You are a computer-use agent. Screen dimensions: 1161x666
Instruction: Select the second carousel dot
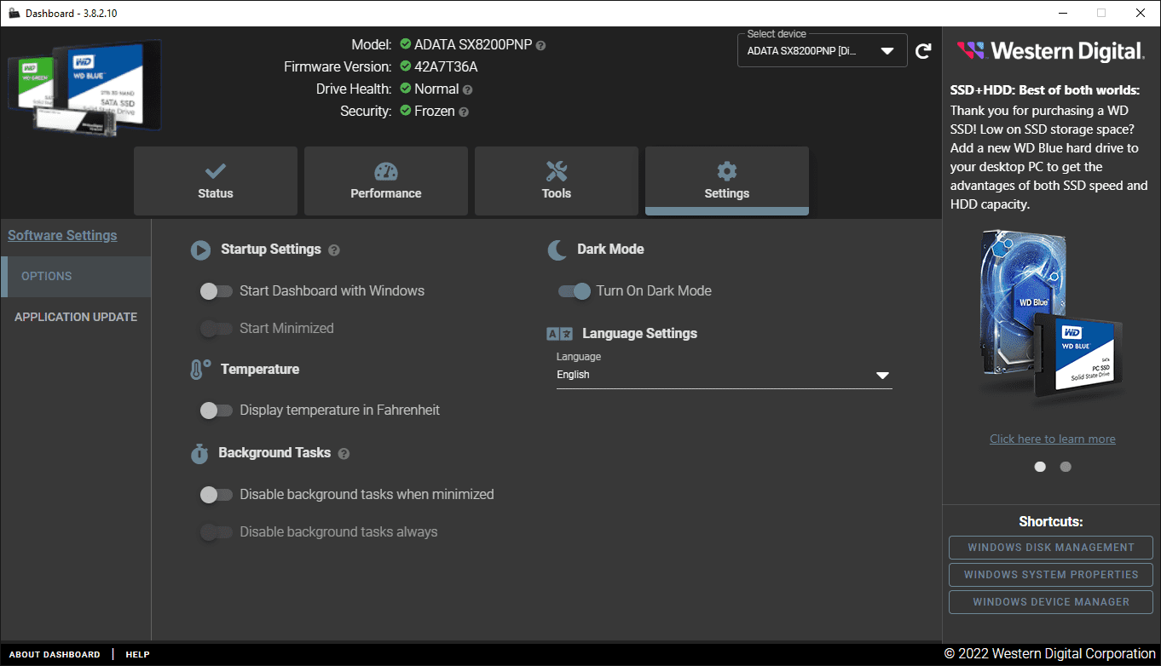[x=1066, y=467]
